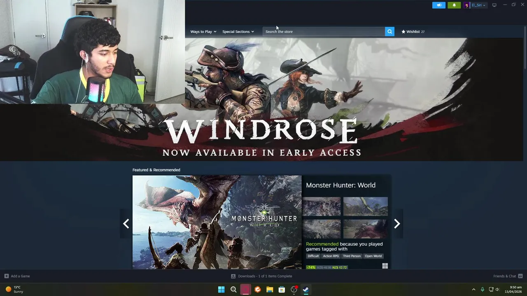Preview the top-left Monster Hunter screenshot
The height and width of the screenshot is (296, 527).
coord(322,206)
